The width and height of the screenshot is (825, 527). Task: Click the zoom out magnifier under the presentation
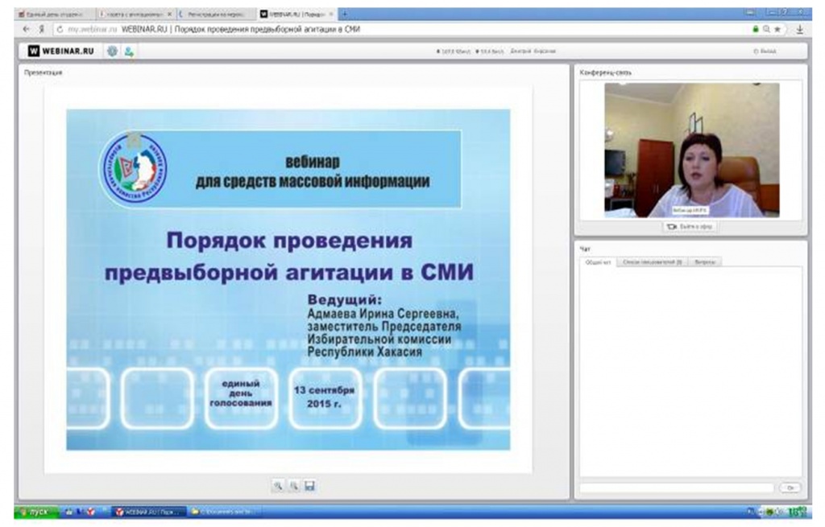pos(294,486)
